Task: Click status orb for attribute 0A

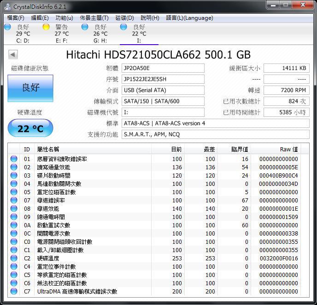Action: pos(14,225)
